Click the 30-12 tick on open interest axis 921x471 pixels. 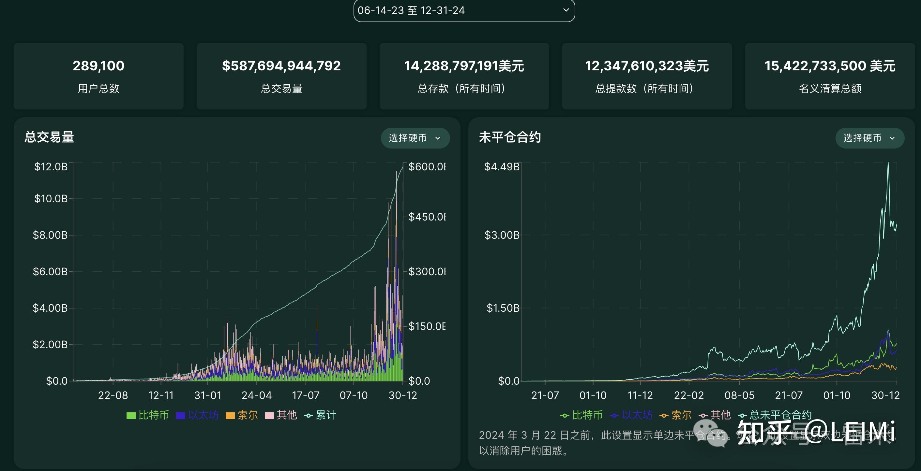coord(885,395)
